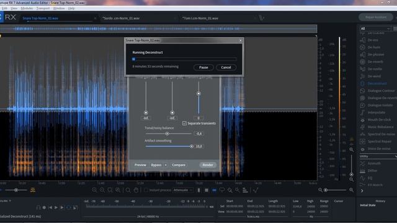
Task: Open the EQ Match module
Action: point(375,185)
